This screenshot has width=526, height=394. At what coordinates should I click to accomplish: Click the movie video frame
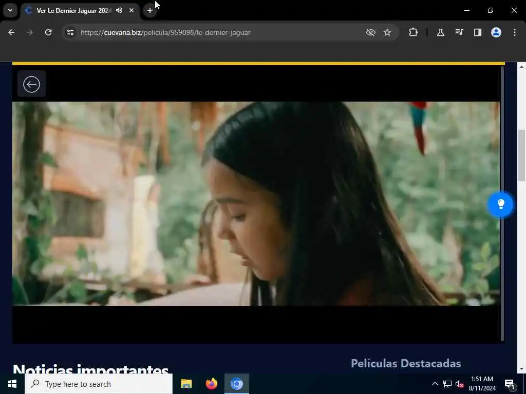256,203
